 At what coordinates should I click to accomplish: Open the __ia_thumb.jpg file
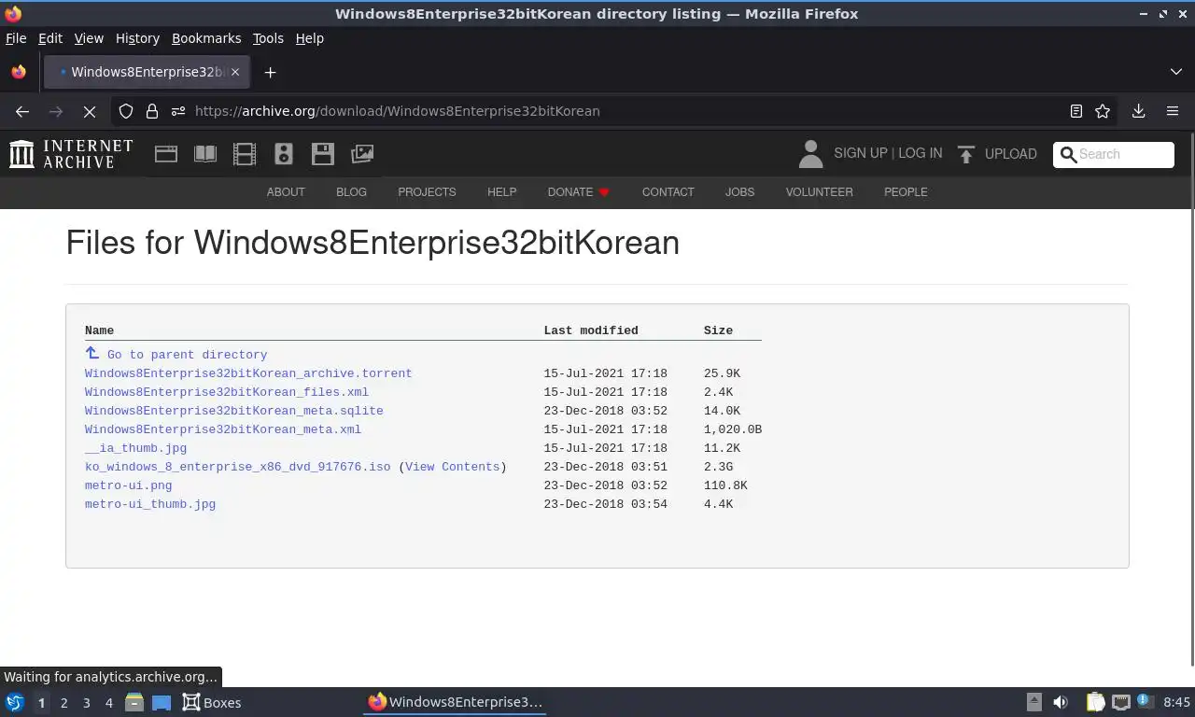(x=135, y=448)
